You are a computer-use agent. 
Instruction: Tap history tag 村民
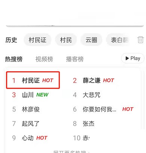tap(66, 40)
